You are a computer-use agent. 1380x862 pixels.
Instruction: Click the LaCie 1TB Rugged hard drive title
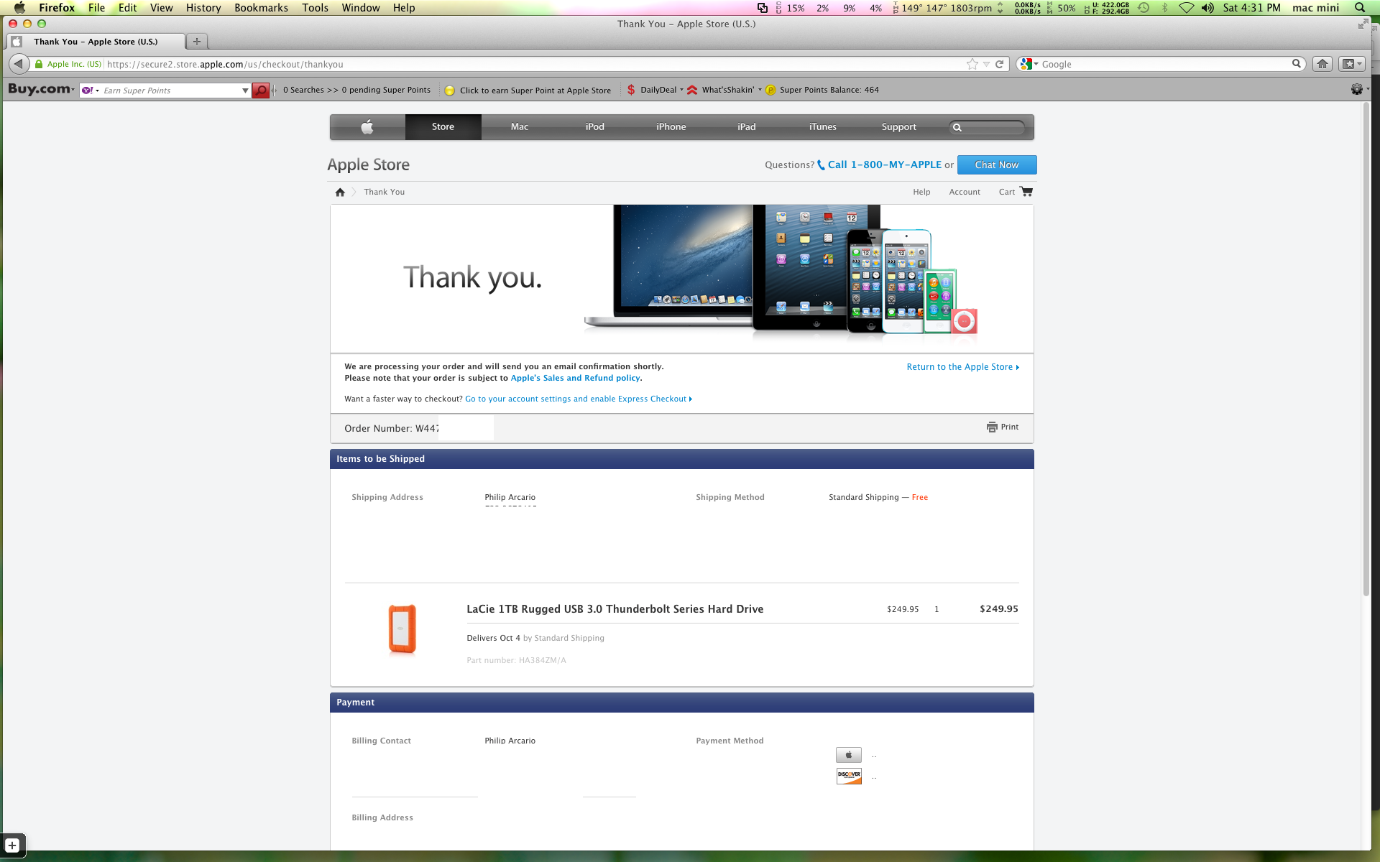pos(615,609)
